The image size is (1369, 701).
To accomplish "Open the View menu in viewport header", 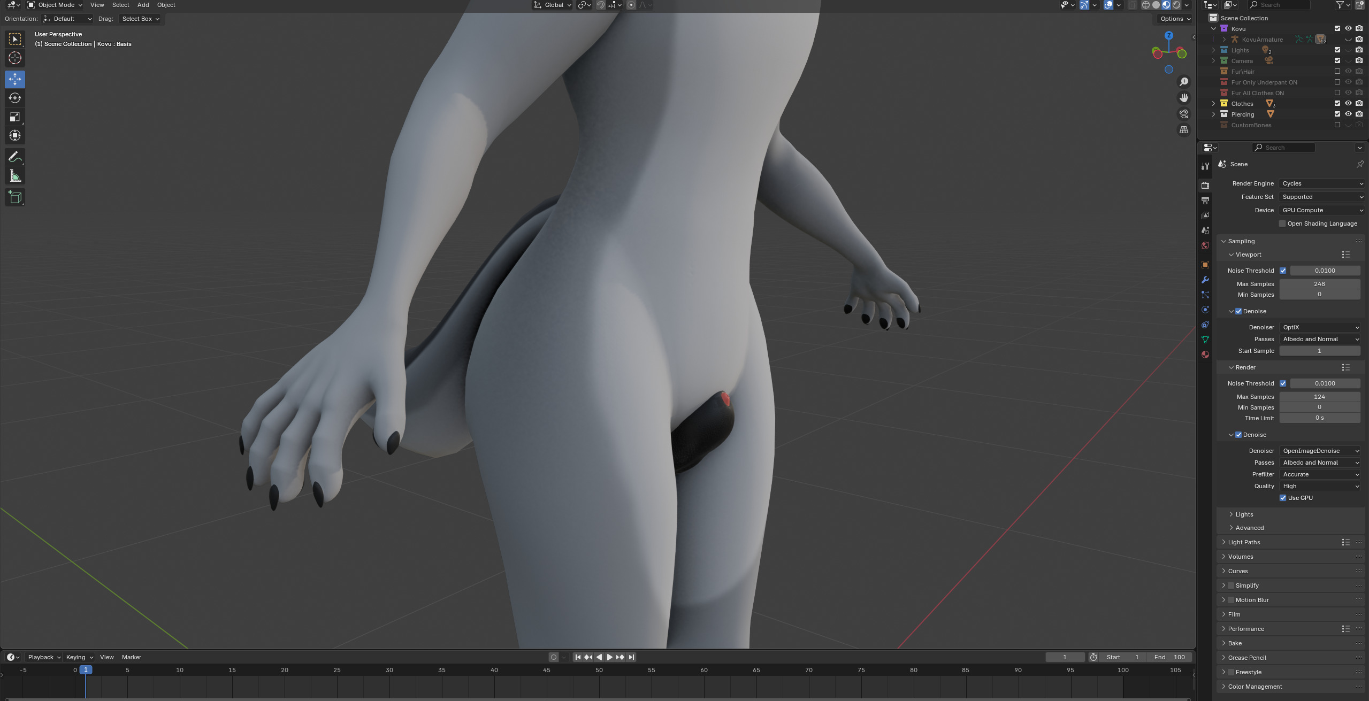I will pyautogui.click(x=97, y=5).
